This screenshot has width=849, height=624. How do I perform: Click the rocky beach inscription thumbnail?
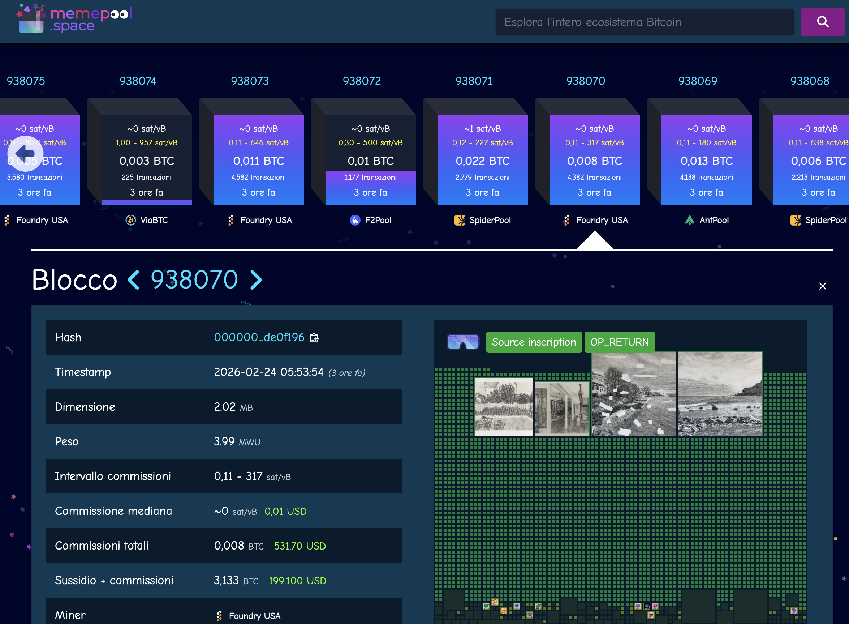(720, 394)
